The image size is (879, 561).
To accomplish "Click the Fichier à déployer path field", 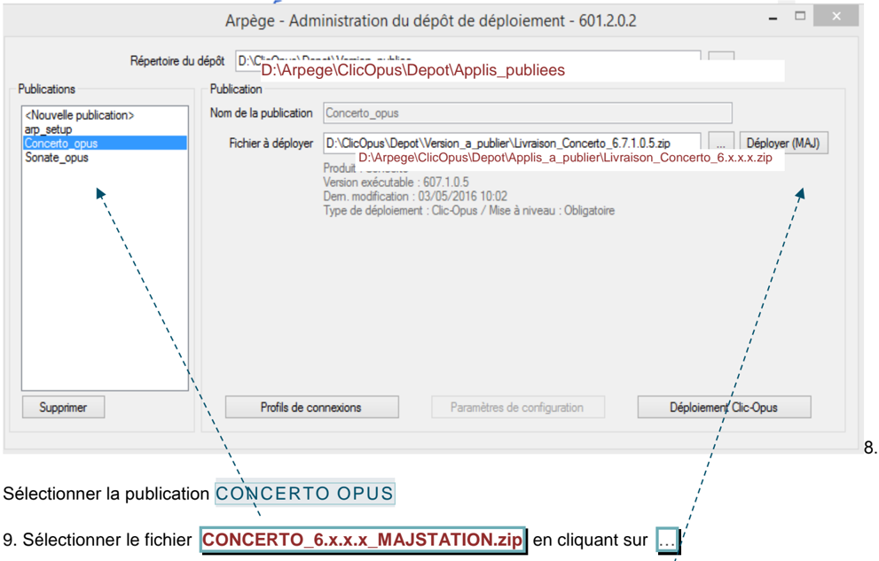I will point(512,143).
